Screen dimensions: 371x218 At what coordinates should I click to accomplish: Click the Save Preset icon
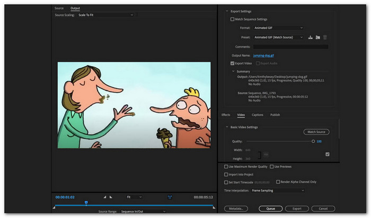coord(310,38)
